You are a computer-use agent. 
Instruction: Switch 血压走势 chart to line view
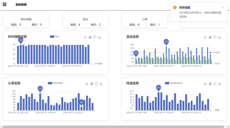click(x=205, y=37)
